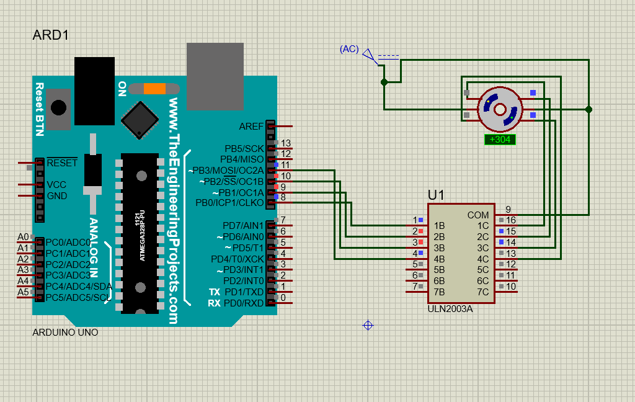Click the crosshair origin marker below the circuit
Image resolution: width=635 pixels, height=402 pixels.
(x=368, y=324)
